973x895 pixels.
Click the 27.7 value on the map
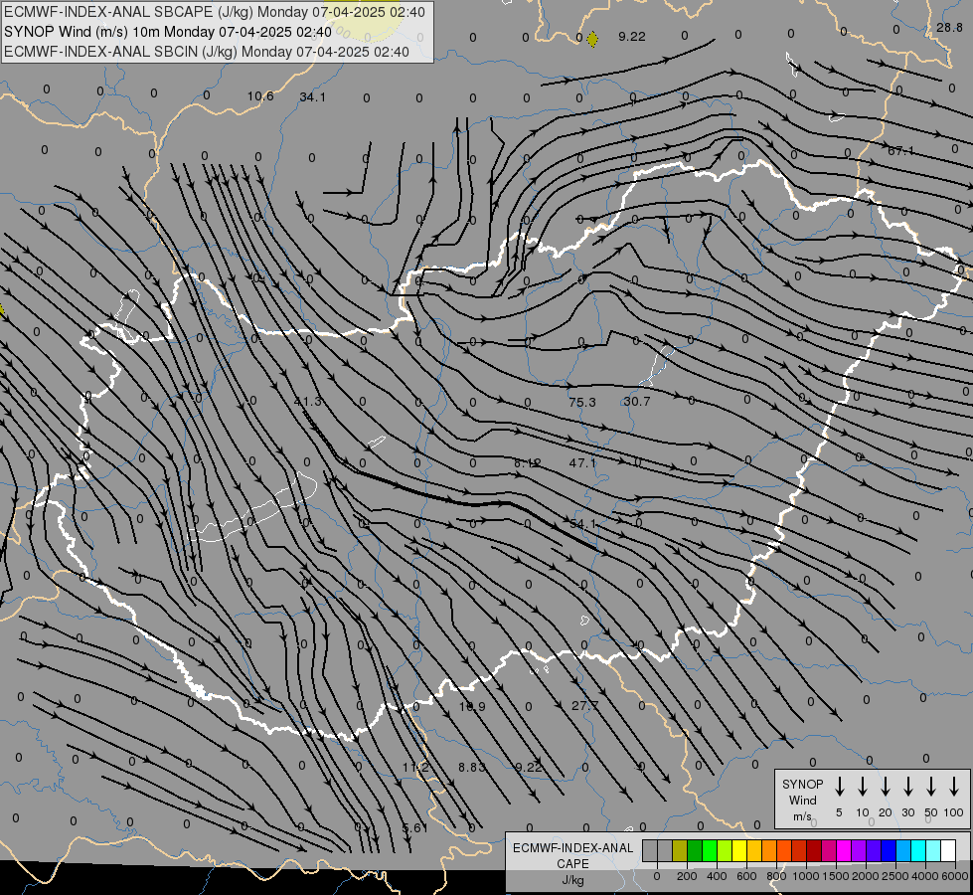tap(585, 706)
